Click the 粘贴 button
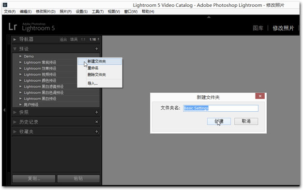 (78, 178)
